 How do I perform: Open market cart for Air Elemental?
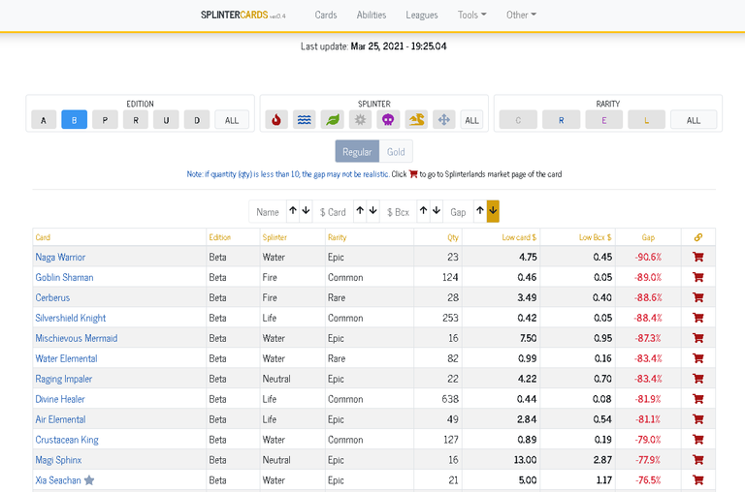click(x=698, y=419)
